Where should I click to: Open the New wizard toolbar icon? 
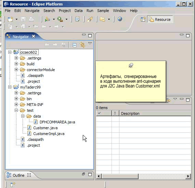point(10,19)
